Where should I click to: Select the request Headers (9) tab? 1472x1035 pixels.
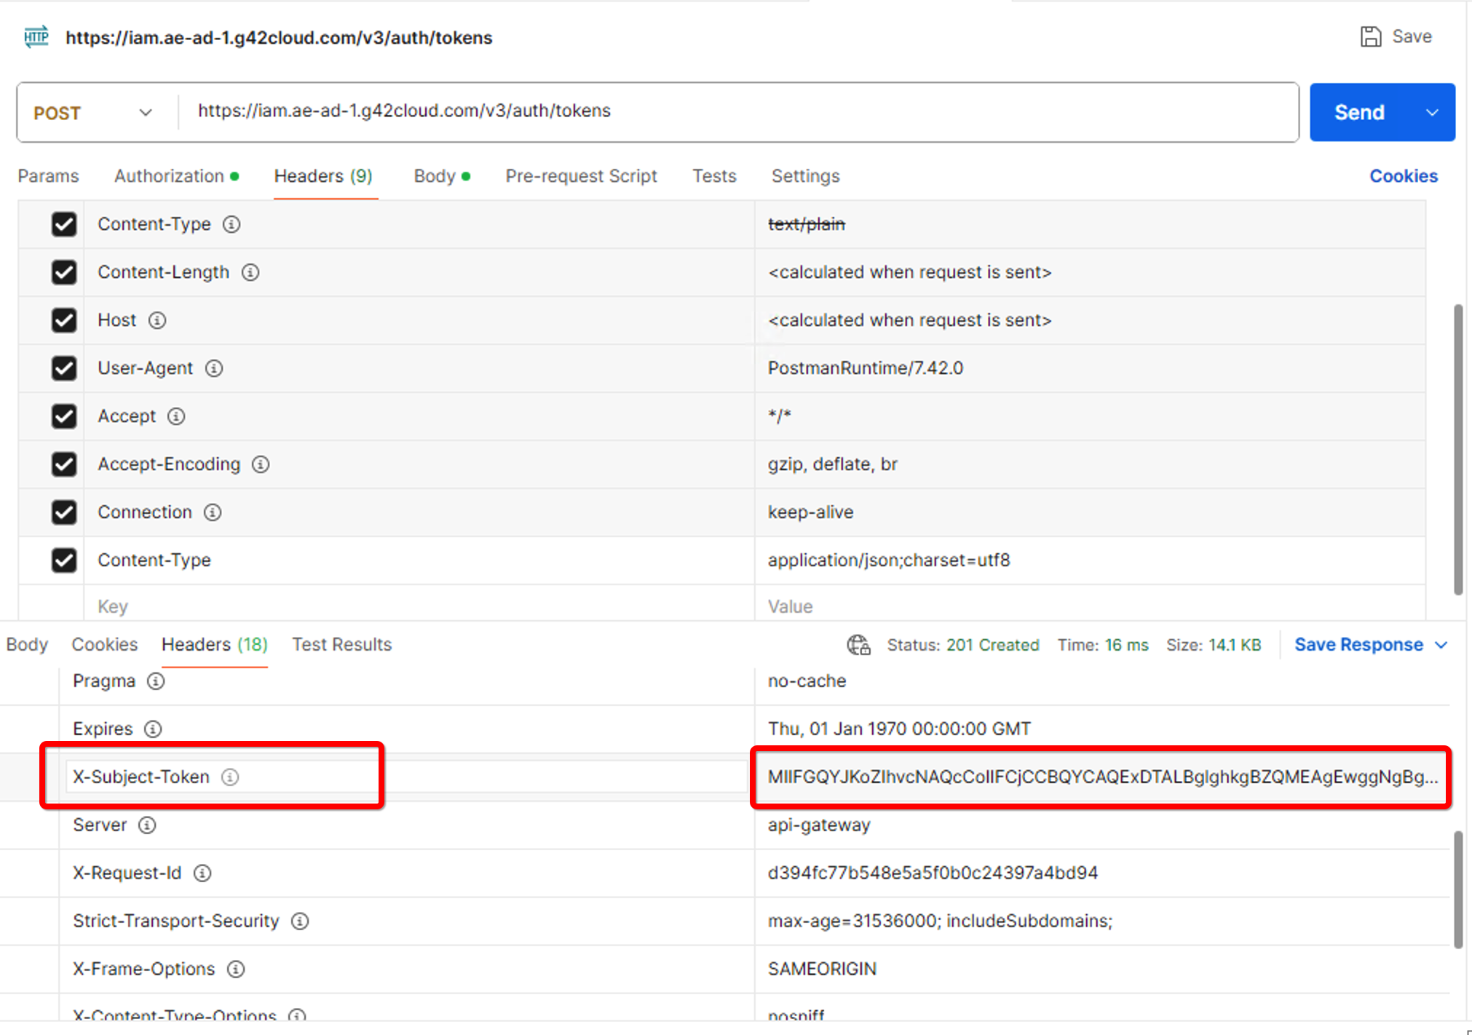point(323,176)
